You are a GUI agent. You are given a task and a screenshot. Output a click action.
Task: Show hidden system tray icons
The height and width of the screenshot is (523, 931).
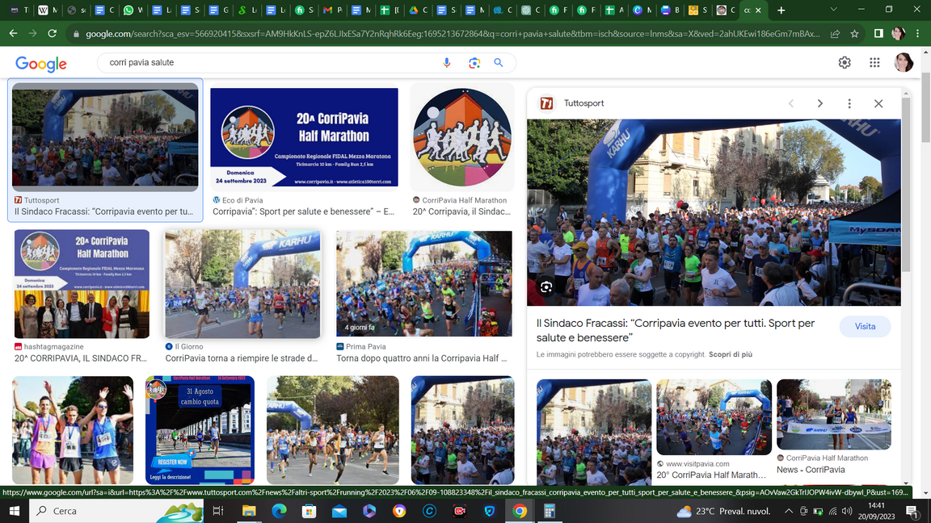coord(789,511)
